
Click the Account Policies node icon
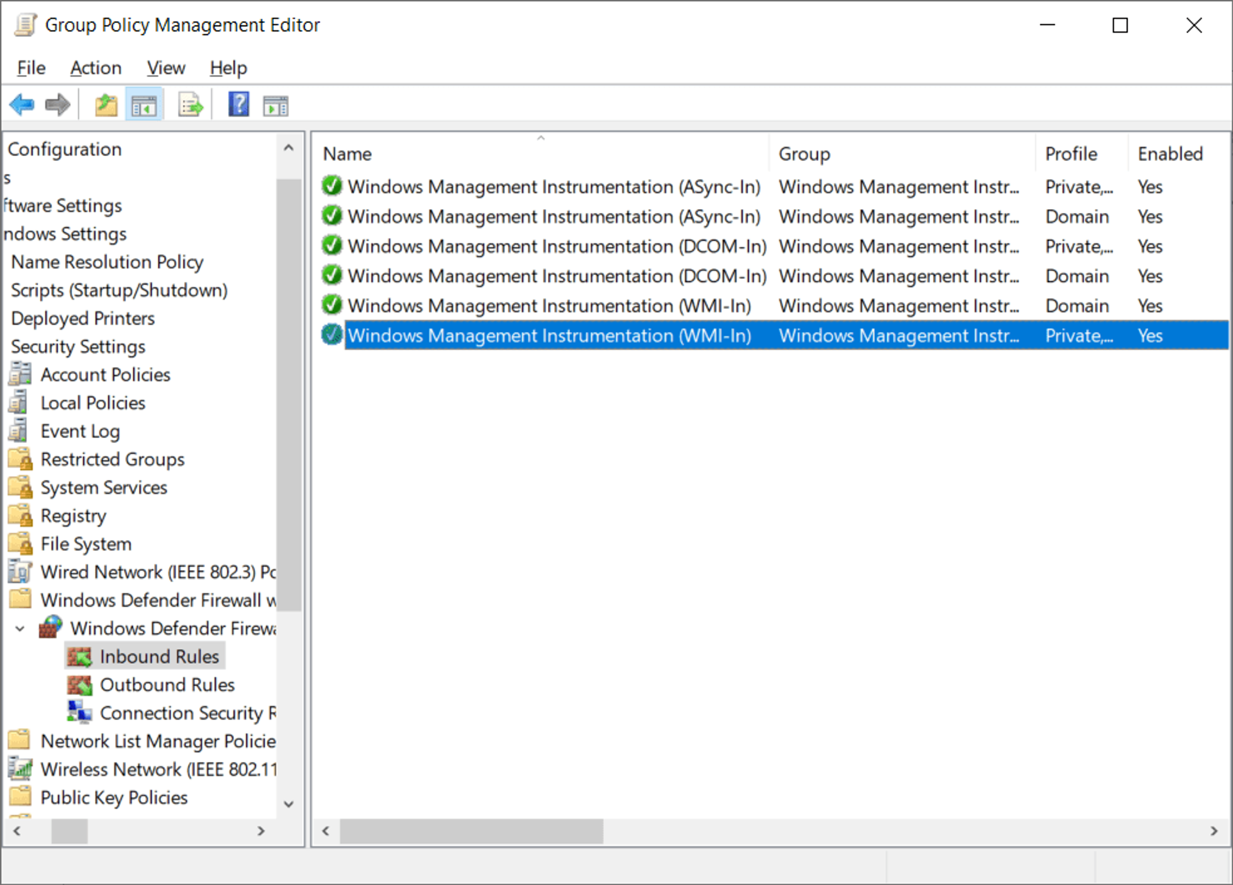point(20,374)
